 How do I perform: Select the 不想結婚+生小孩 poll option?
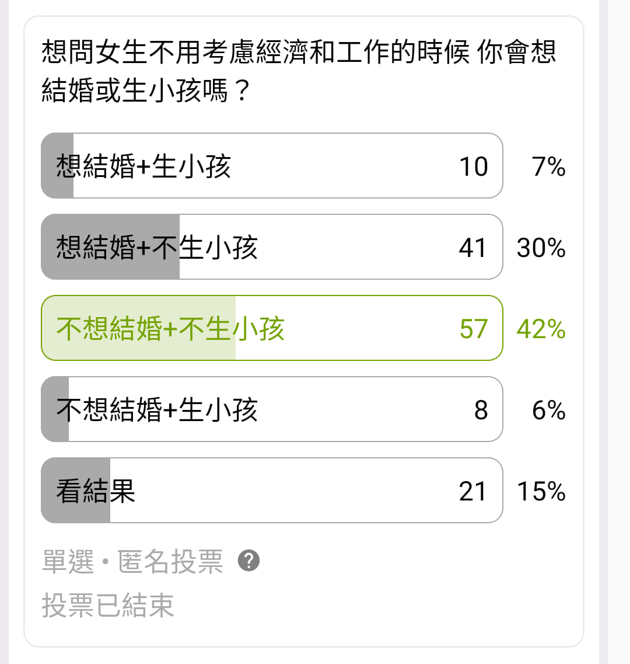[272, 410]
